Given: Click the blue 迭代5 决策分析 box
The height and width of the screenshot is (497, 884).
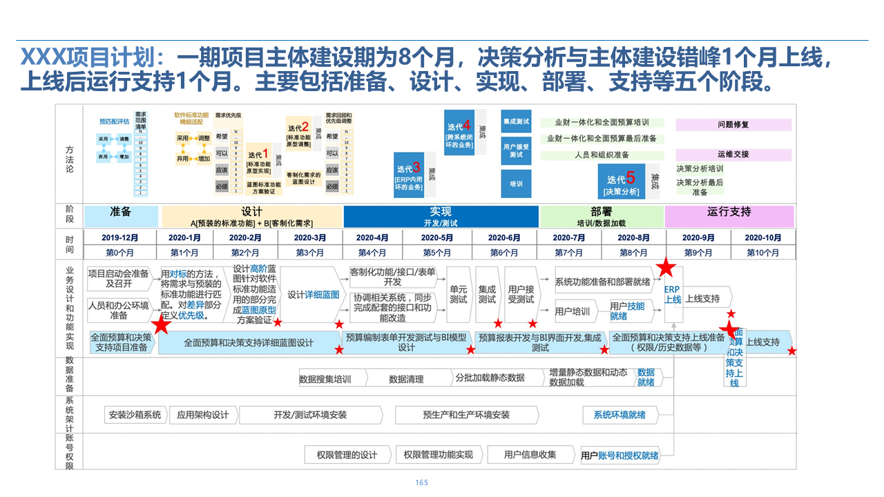Looking at the screenshot, I should [622, 182].
